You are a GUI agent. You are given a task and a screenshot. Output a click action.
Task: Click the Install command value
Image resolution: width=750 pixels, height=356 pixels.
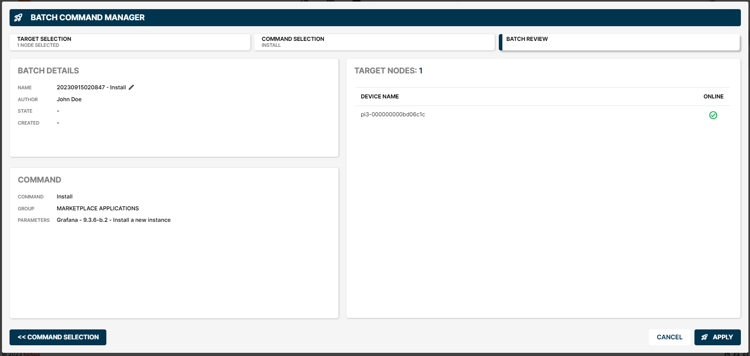click(x=65, y=196)
